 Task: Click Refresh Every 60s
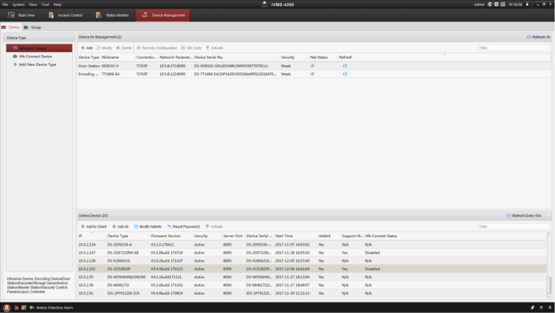524,216
